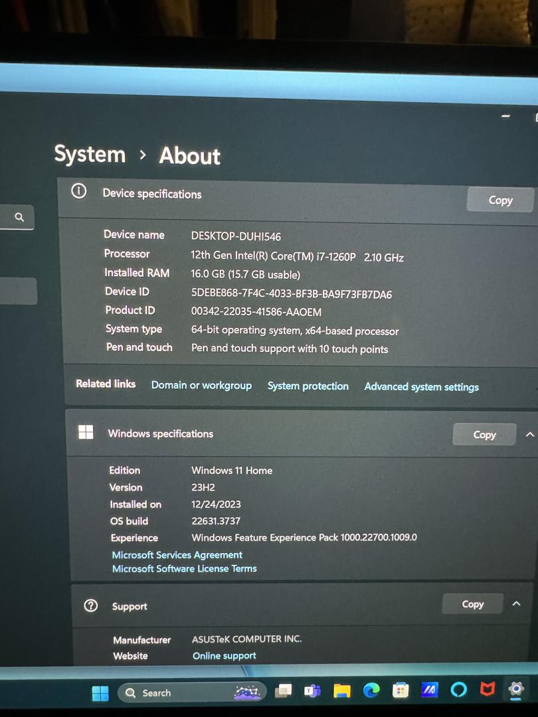Open Task View from the taskbar

(284, 692)
